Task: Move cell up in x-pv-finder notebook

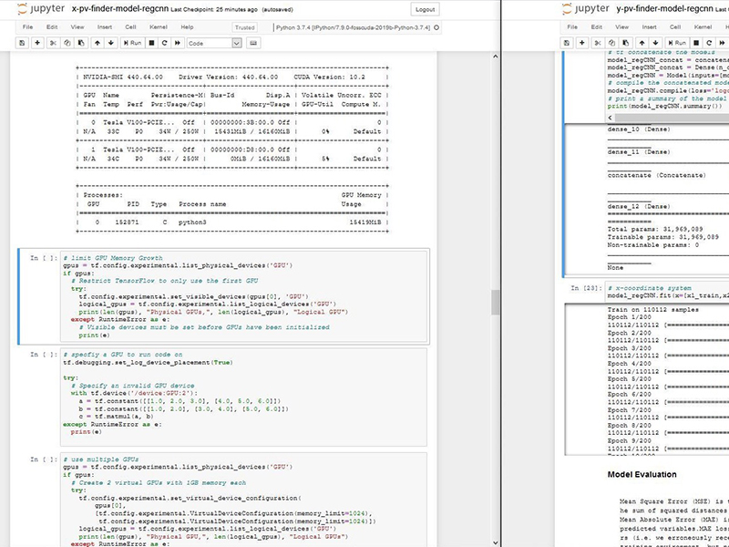Action: coord(98,43)
